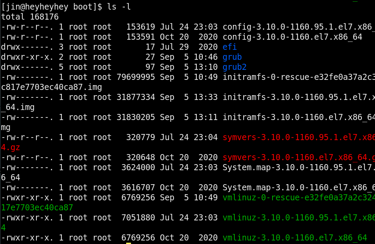375x244 pixels.
Task: Click the wrapped 'c817e7703ec40ca87.img' text
Action: point(51,87)
